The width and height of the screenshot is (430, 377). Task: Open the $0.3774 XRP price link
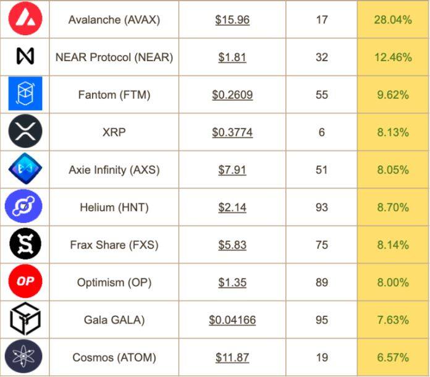pyautogui.click(x=232, y=132)
